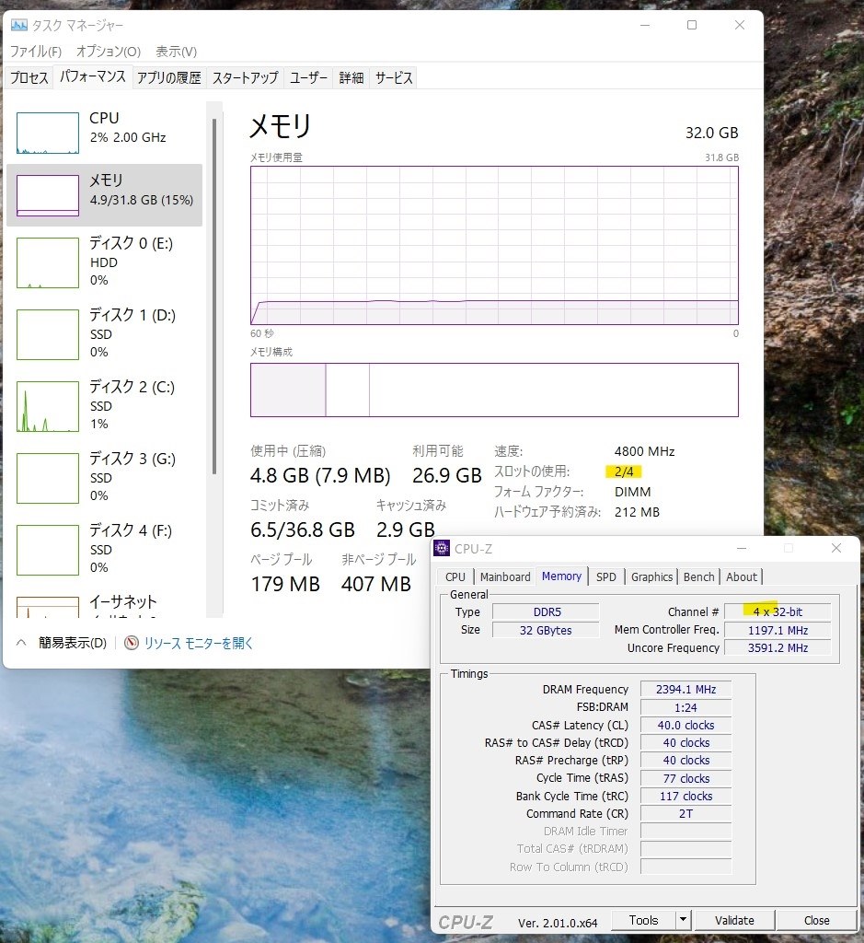
Task: Open the SPD tab in CPU-Z
Action: click(x=605, y=576)
